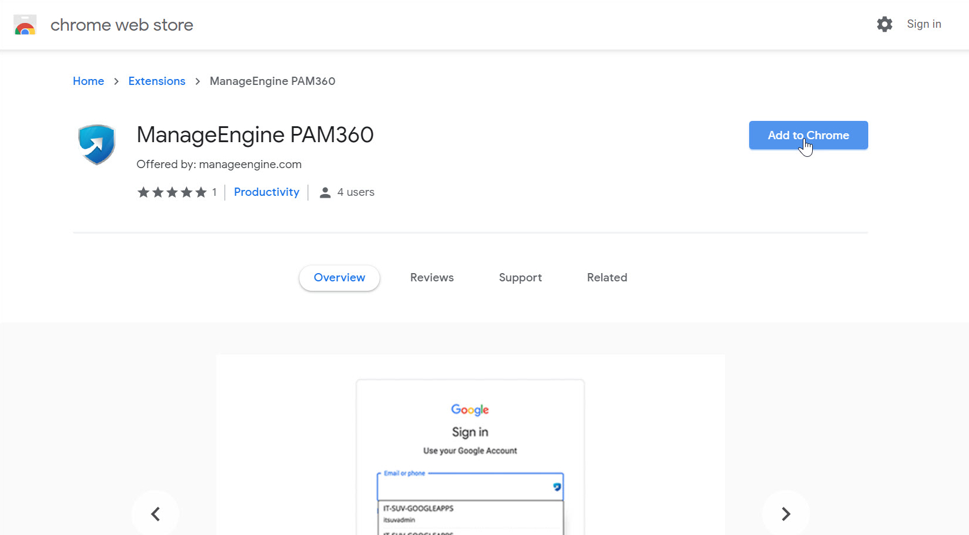Go to previous screenshot with left arrow

point(156,514)
